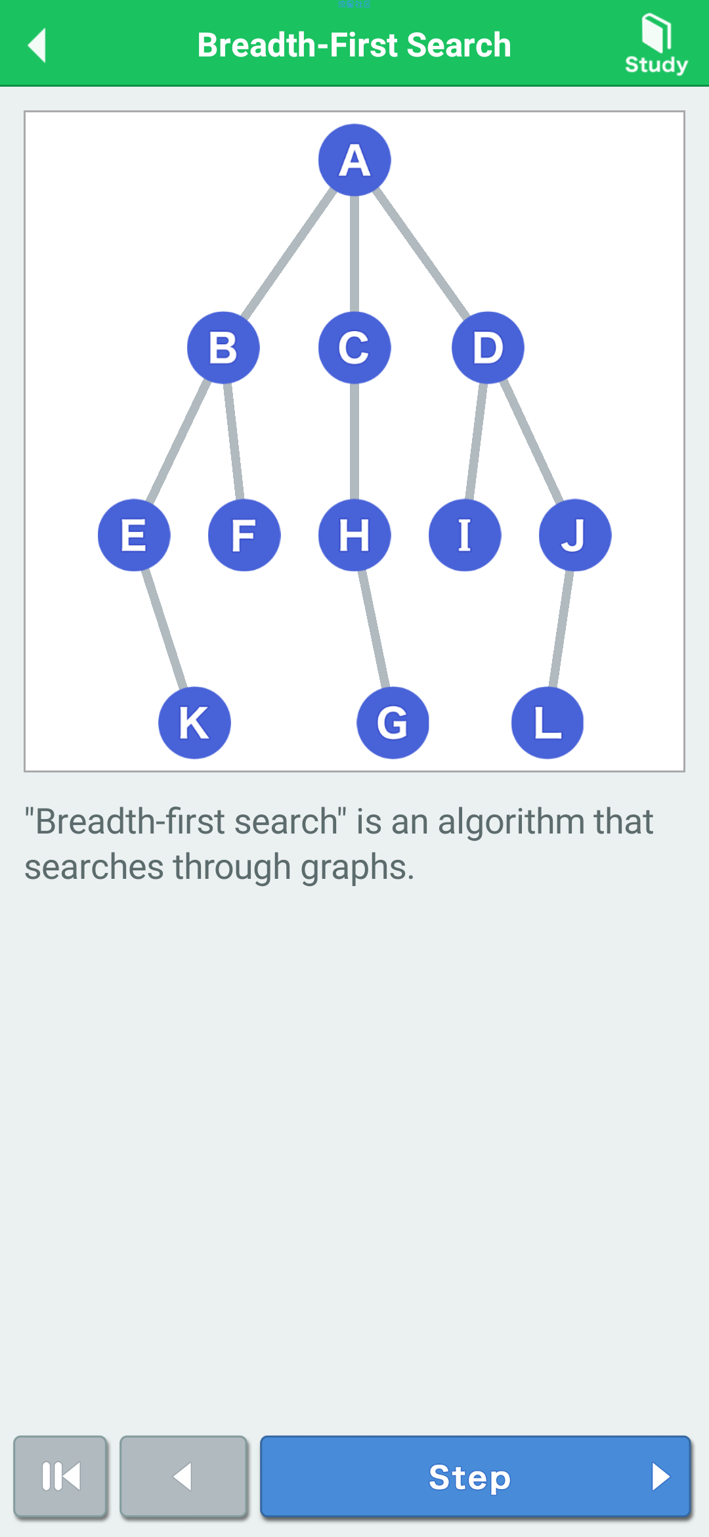This screenshot has width=709, height=1537.
Task: Tap the play arrow on Step button
Action: click(660, 1477)
